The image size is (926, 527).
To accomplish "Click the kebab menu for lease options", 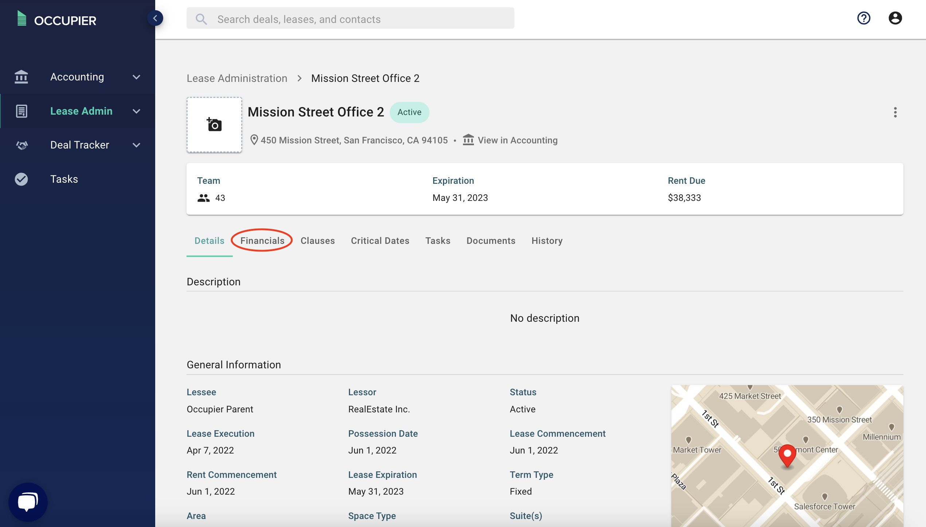I will (x=895, y=113).
